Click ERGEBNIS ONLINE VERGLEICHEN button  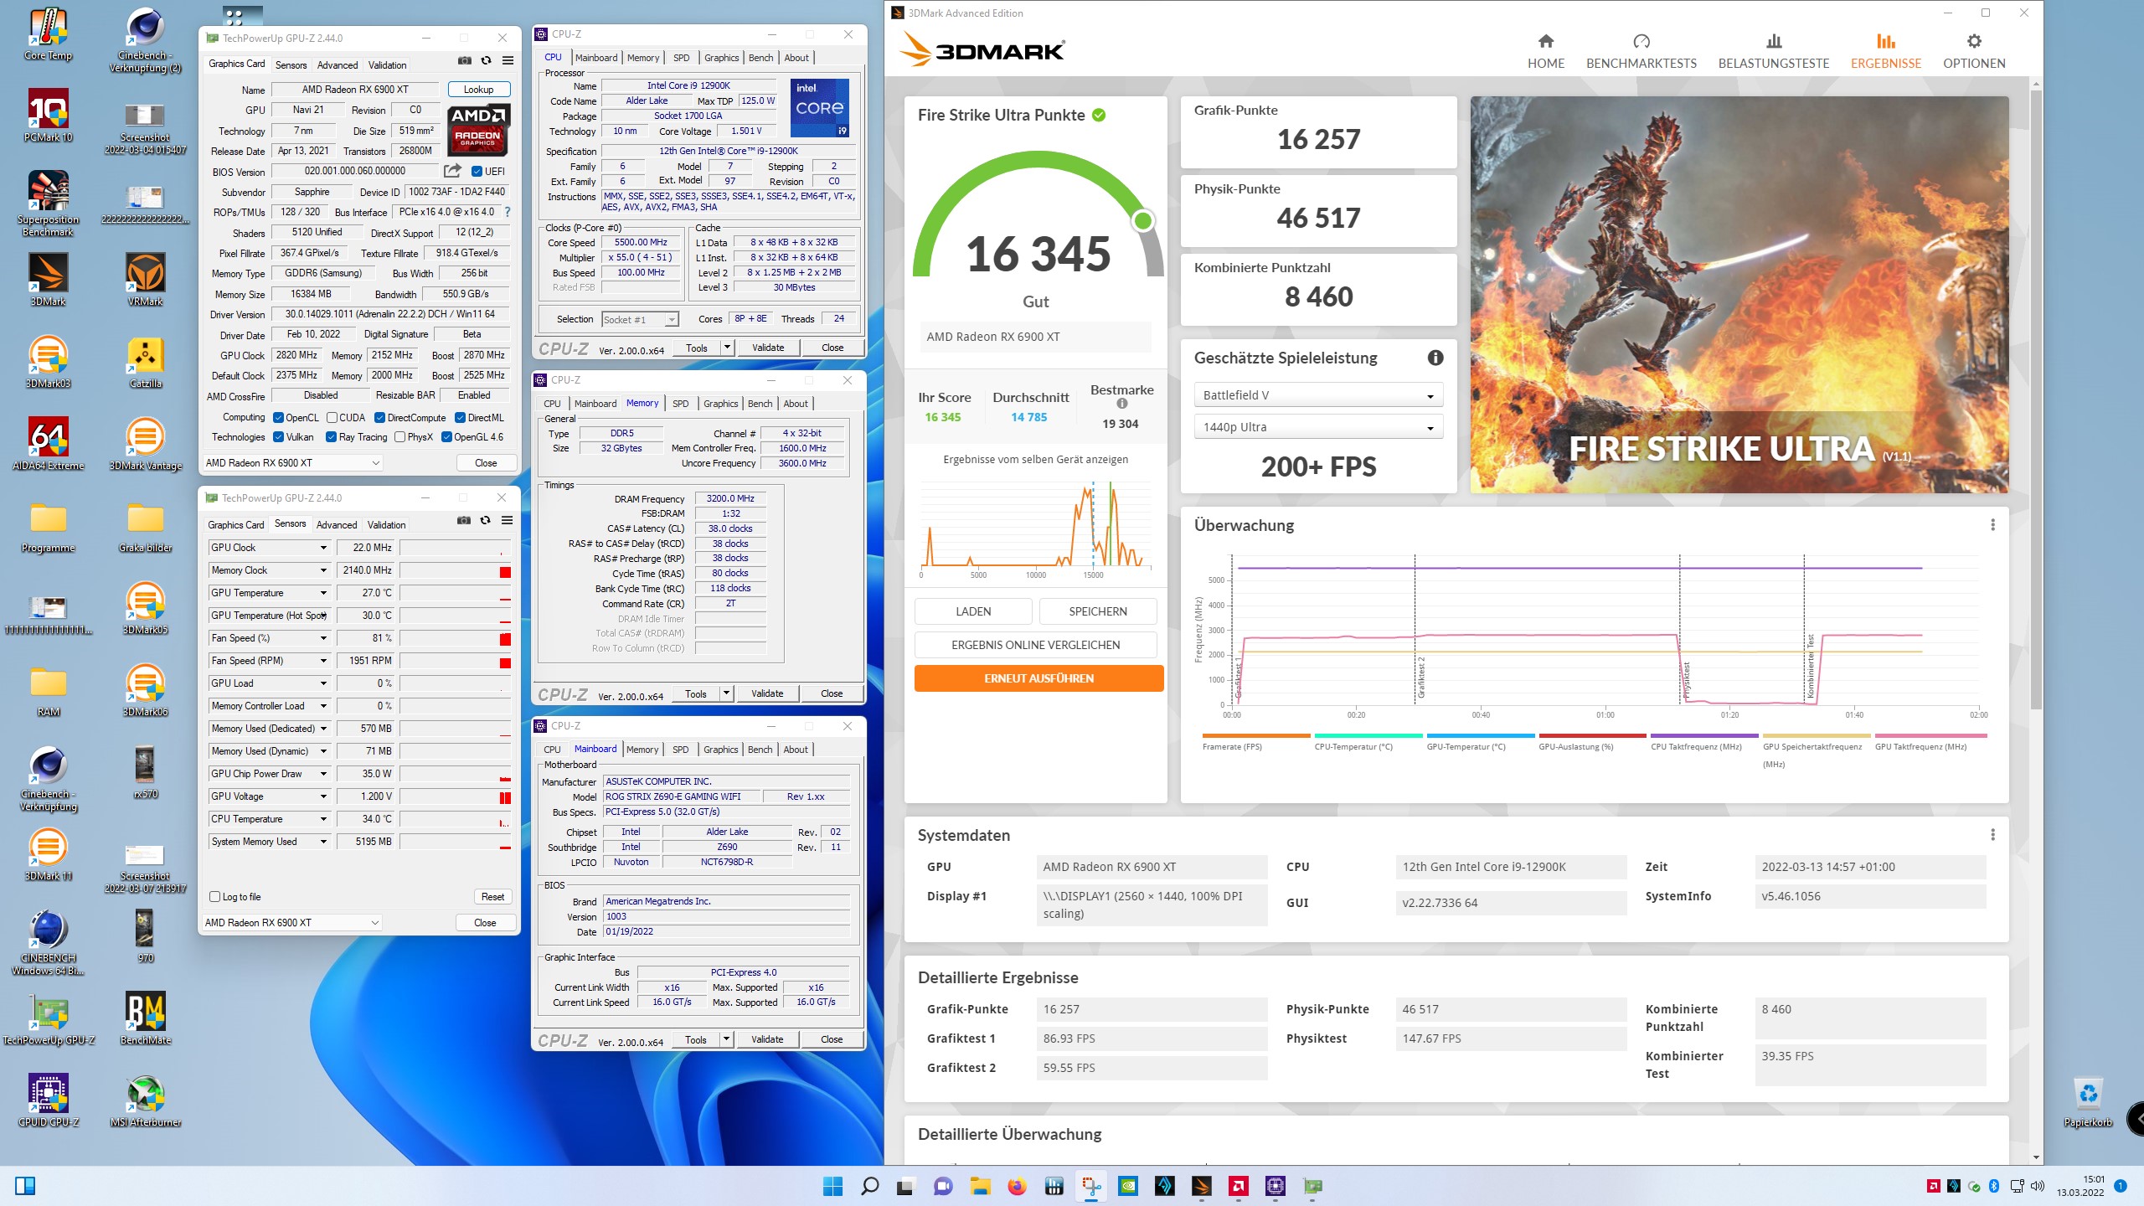coord(1035,645)
